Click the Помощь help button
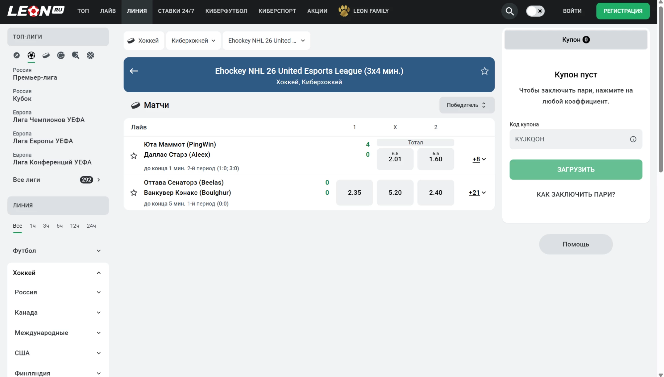 pos(576,245)
